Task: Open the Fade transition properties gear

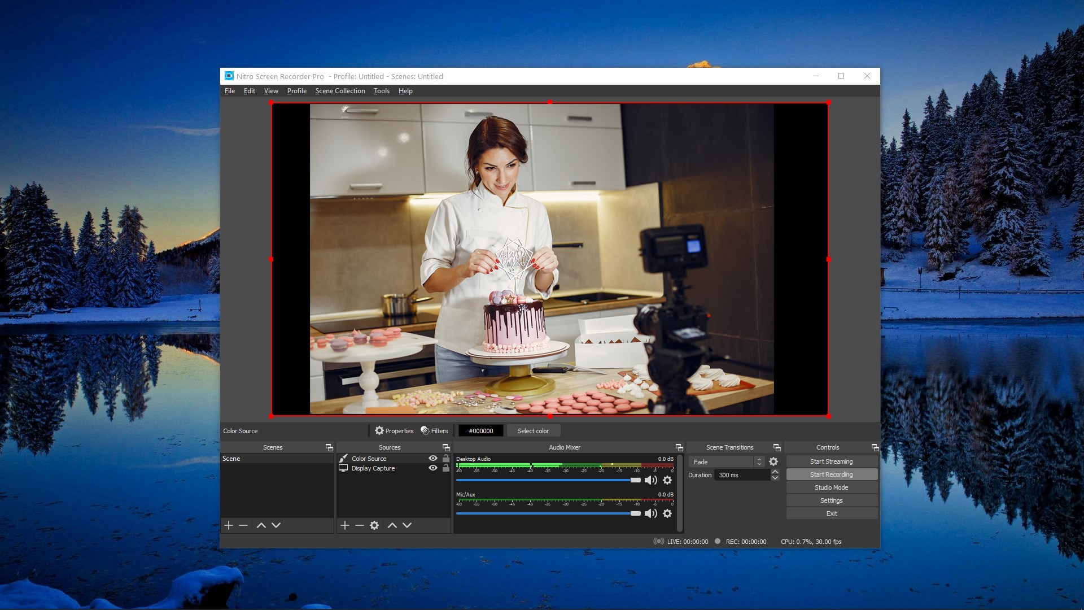Action: coord(773,461)
